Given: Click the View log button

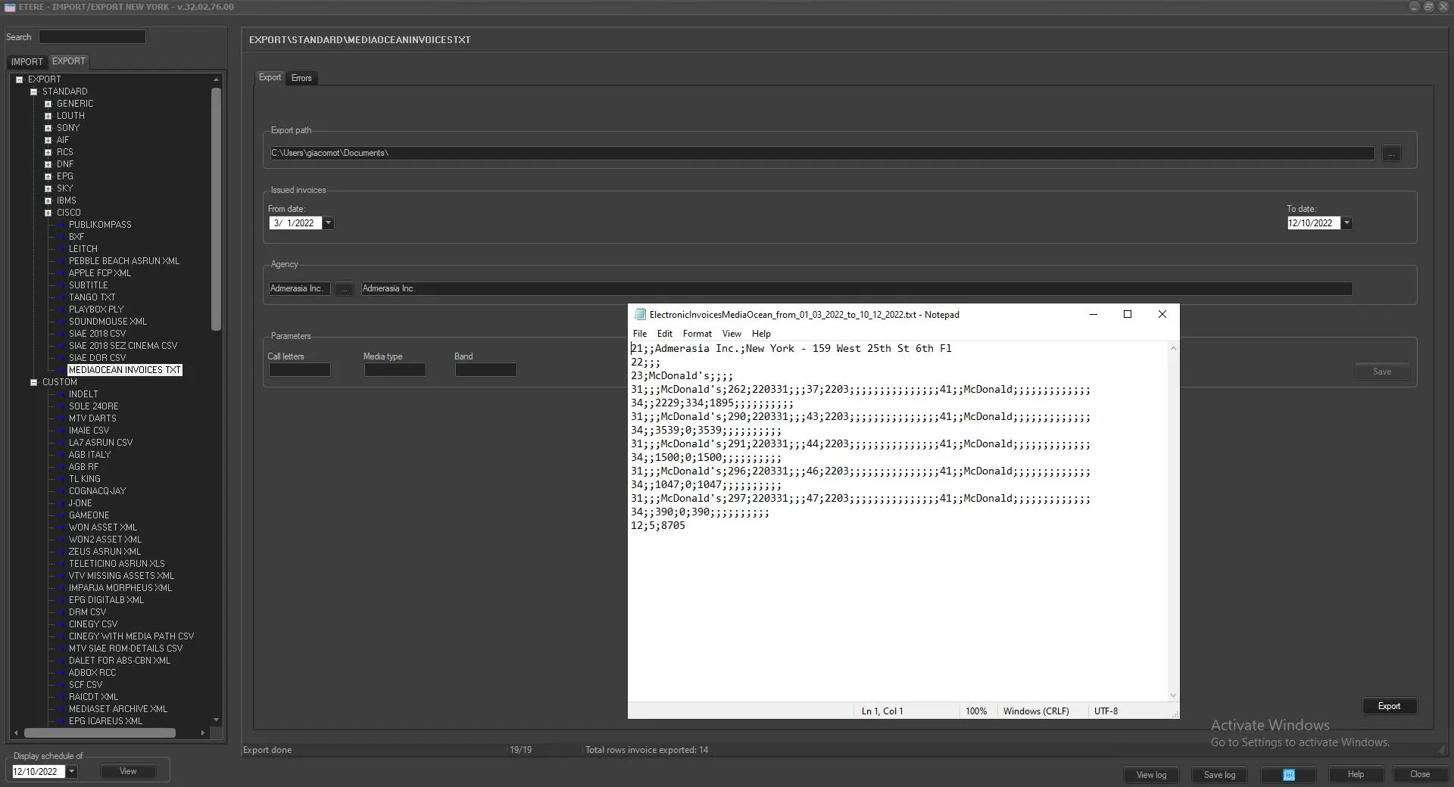Looking at the screenshot, I should [1150, 774].
